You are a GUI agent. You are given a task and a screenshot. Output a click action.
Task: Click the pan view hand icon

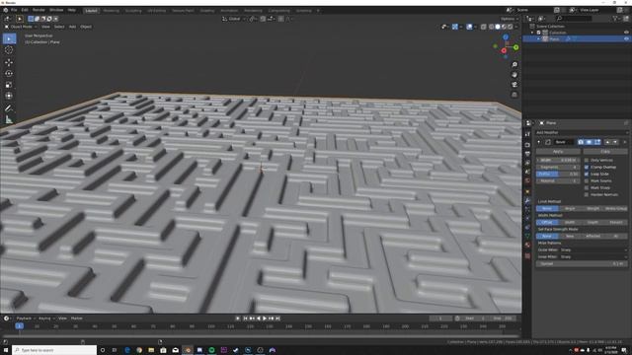pos(514,75)
